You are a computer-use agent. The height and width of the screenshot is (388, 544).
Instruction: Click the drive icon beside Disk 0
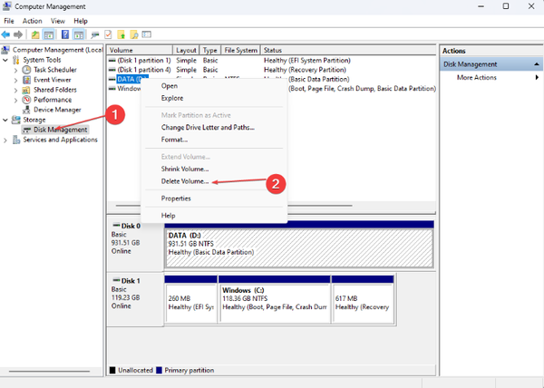point(116,226)
